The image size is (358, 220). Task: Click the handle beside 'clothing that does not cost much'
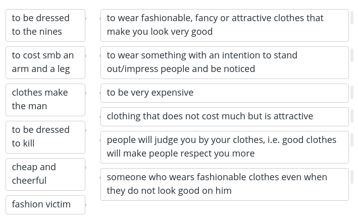352,116
